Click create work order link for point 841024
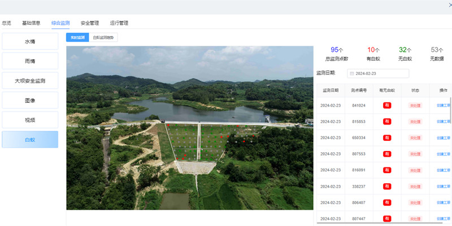Screen dimensions: 452x226 pos(444,105)
